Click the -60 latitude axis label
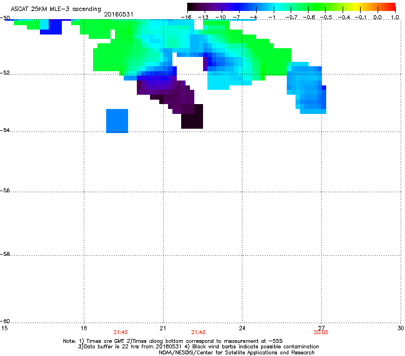Image resolution: width=405 pixels, height=356 pixels. click(x=5, y=321)
